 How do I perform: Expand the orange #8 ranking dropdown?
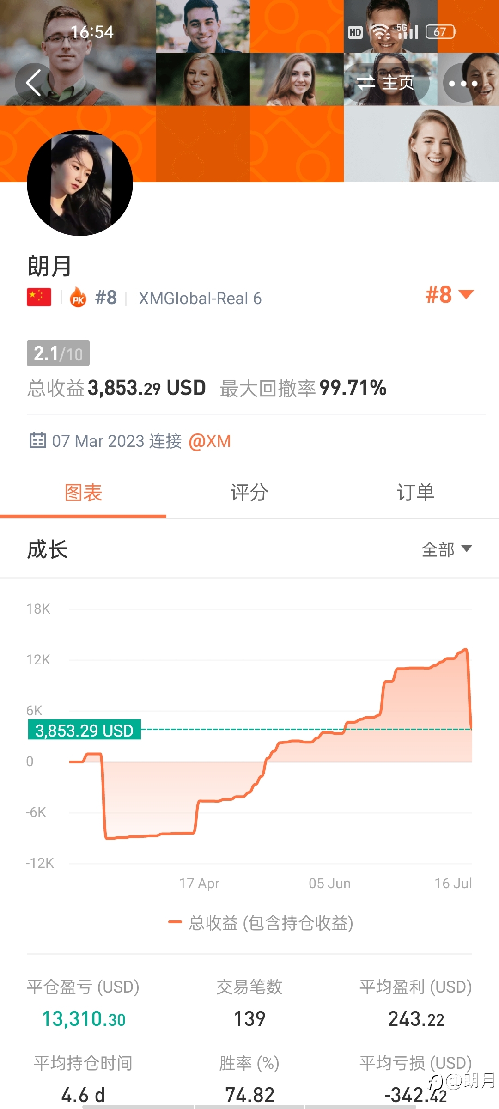coord(450,294)
